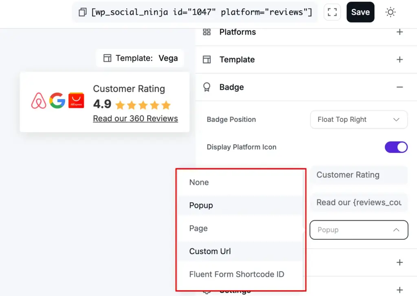The width and height of the screenshot is (417, 296).
Task: Click the Platforms grid icon
Action: tap(207, 32)
